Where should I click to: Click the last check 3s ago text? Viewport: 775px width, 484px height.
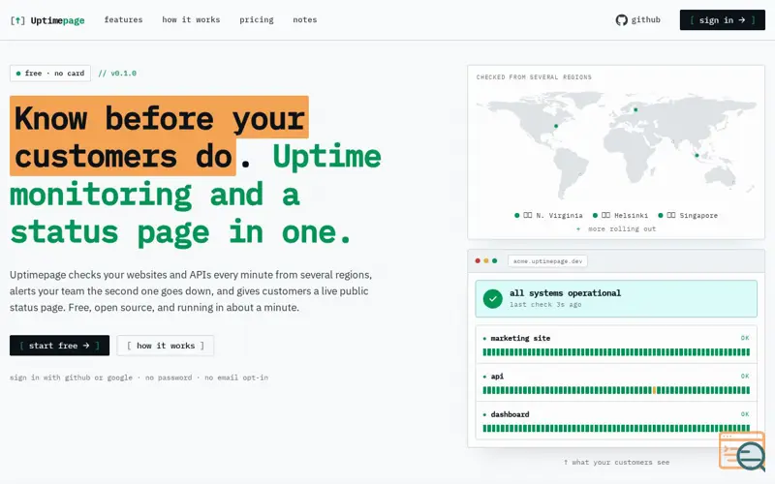coord(545,304)
